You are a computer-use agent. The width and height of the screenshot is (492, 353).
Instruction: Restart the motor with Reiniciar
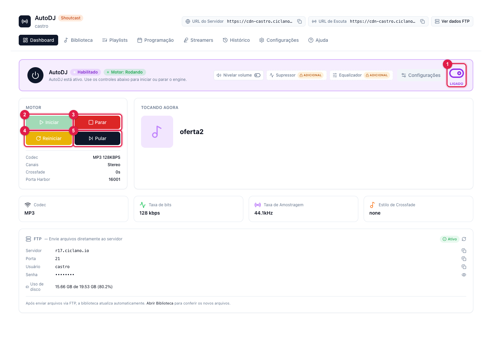[49, 138]
